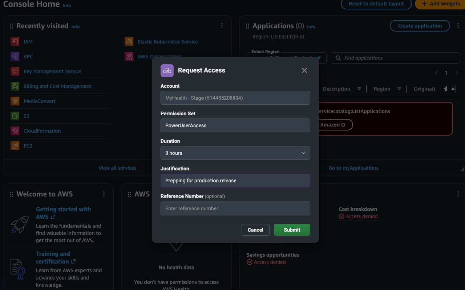Click the CloudFormation service icon

(15, 131)
